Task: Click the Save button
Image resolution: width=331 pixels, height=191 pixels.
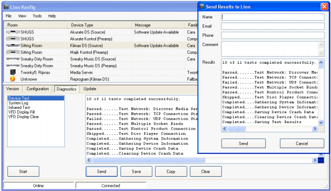Action: click(x=136, y=171)
